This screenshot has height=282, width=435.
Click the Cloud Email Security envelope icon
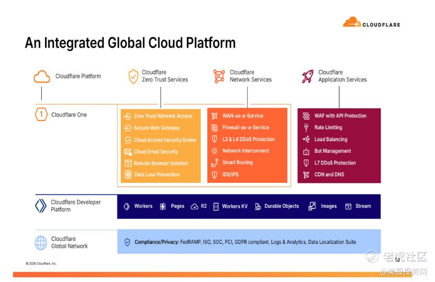pos(128,152)
